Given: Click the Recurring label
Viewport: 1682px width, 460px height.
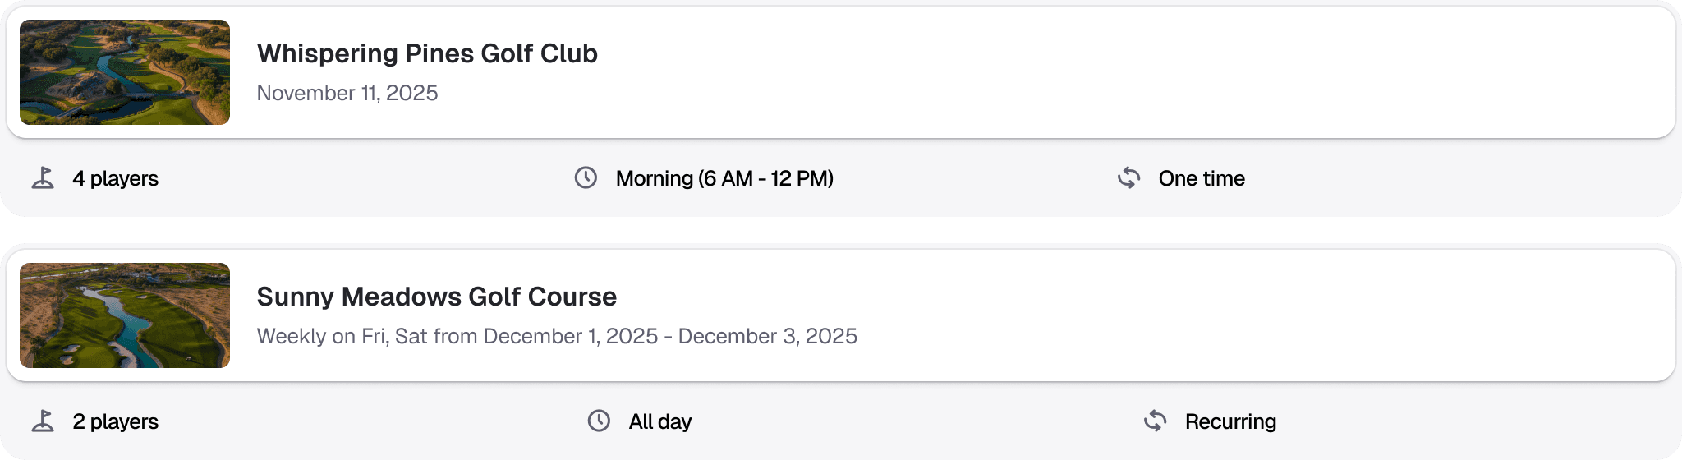Looking at the screenshot, I should (x=1230, y=421).
